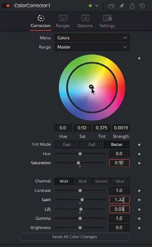
Task: Toggle the ColorCorrector1 enable switch
Action: (6, 6)
